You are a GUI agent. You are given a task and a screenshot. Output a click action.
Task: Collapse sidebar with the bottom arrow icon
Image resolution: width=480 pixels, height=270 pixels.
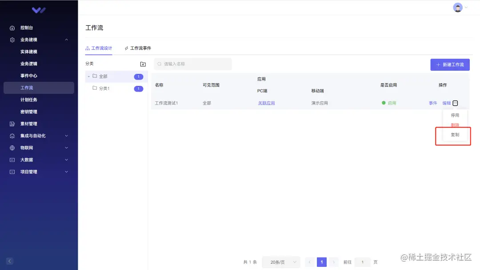click(9, 261)
